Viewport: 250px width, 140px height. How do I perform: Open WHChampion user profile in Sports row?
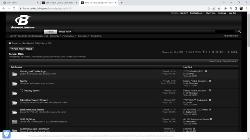(x=192, y=83)
